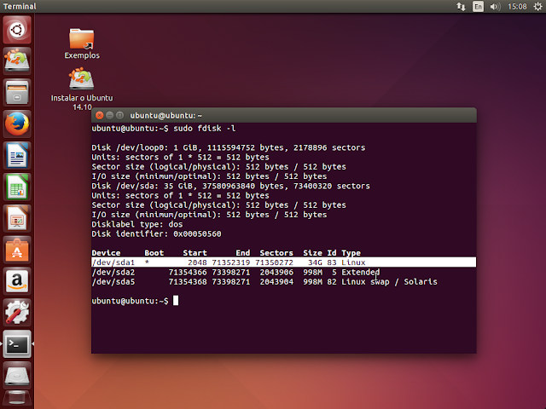
Task: Click the ubuntu@ubuntu: ~ title bar
Action: (284, 115)
